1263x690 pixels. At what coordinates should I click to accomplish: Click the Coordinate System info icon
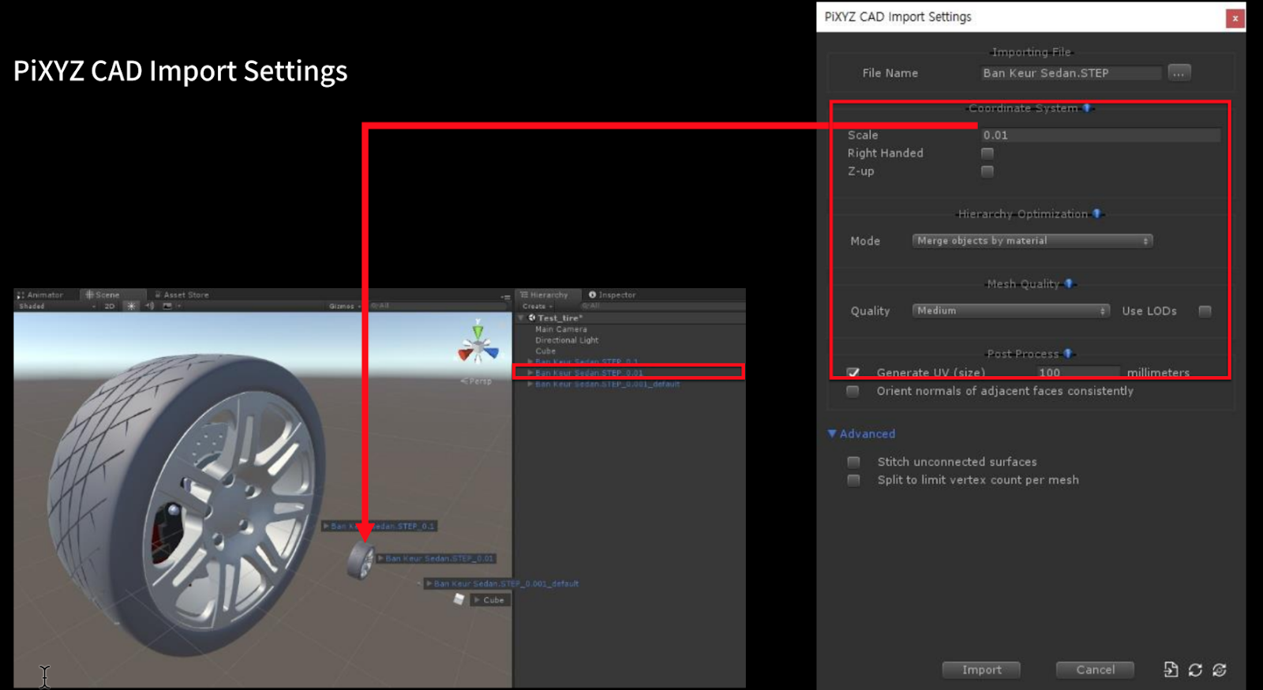[x=1087, y=108]
